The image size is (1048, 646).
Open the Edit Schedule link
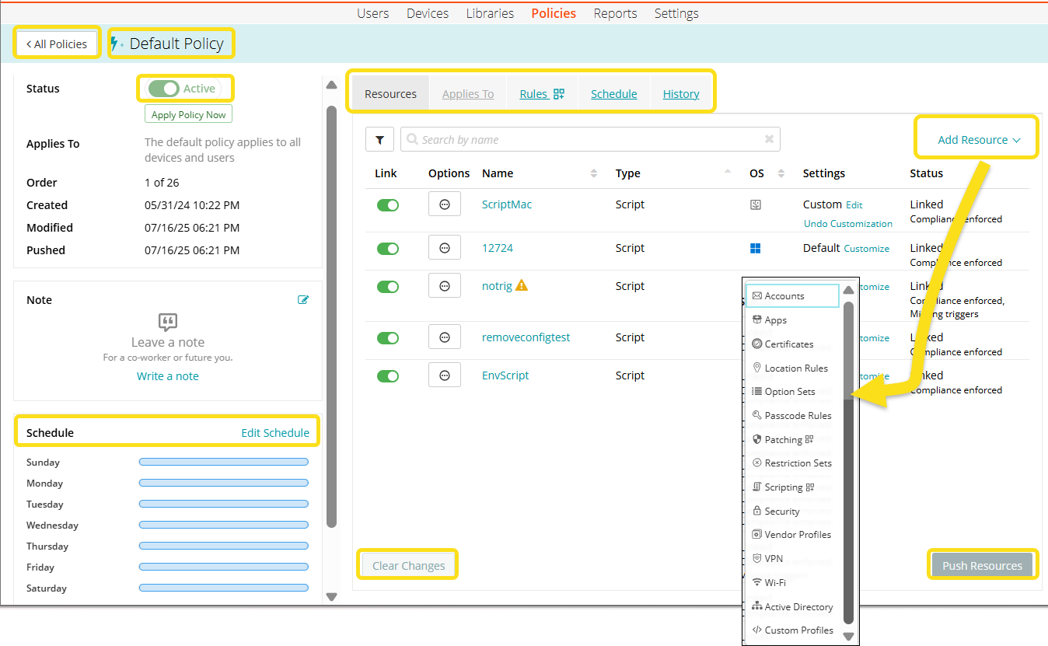tap(275, 433)
